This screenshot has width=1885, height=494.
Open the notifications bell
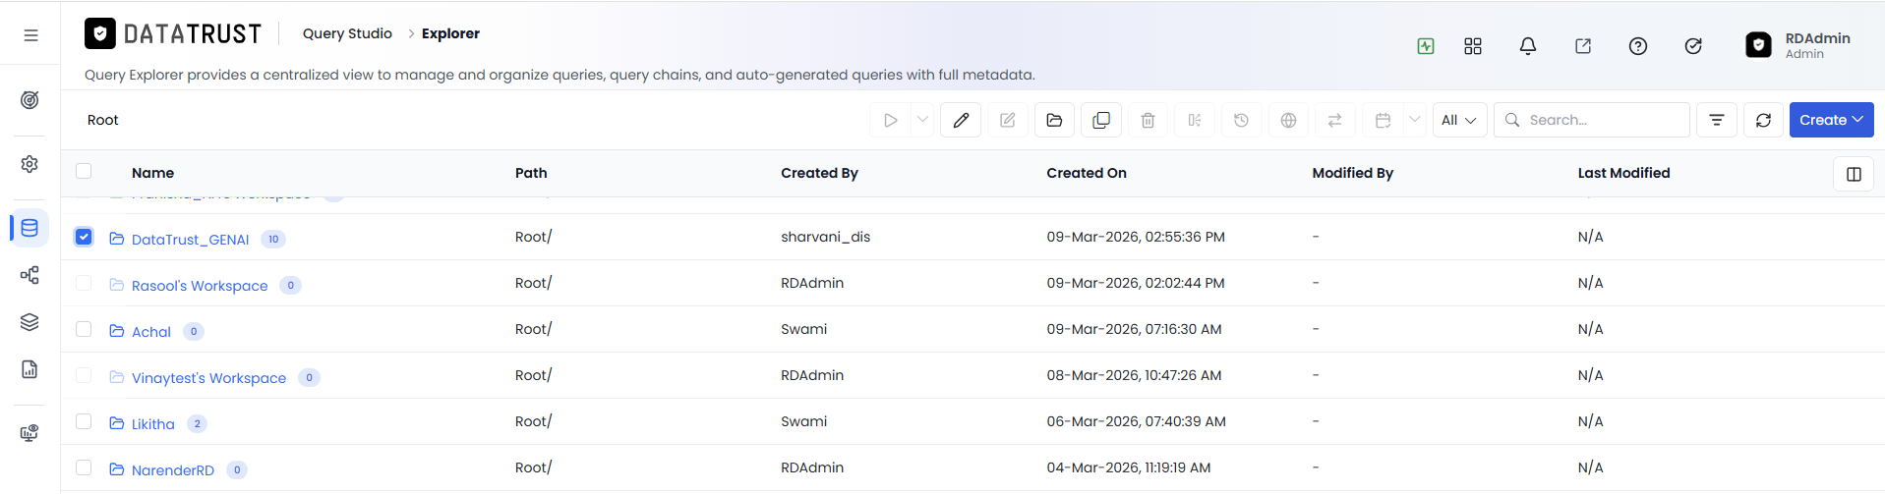pyautogui.click(x=1528, y=46)
